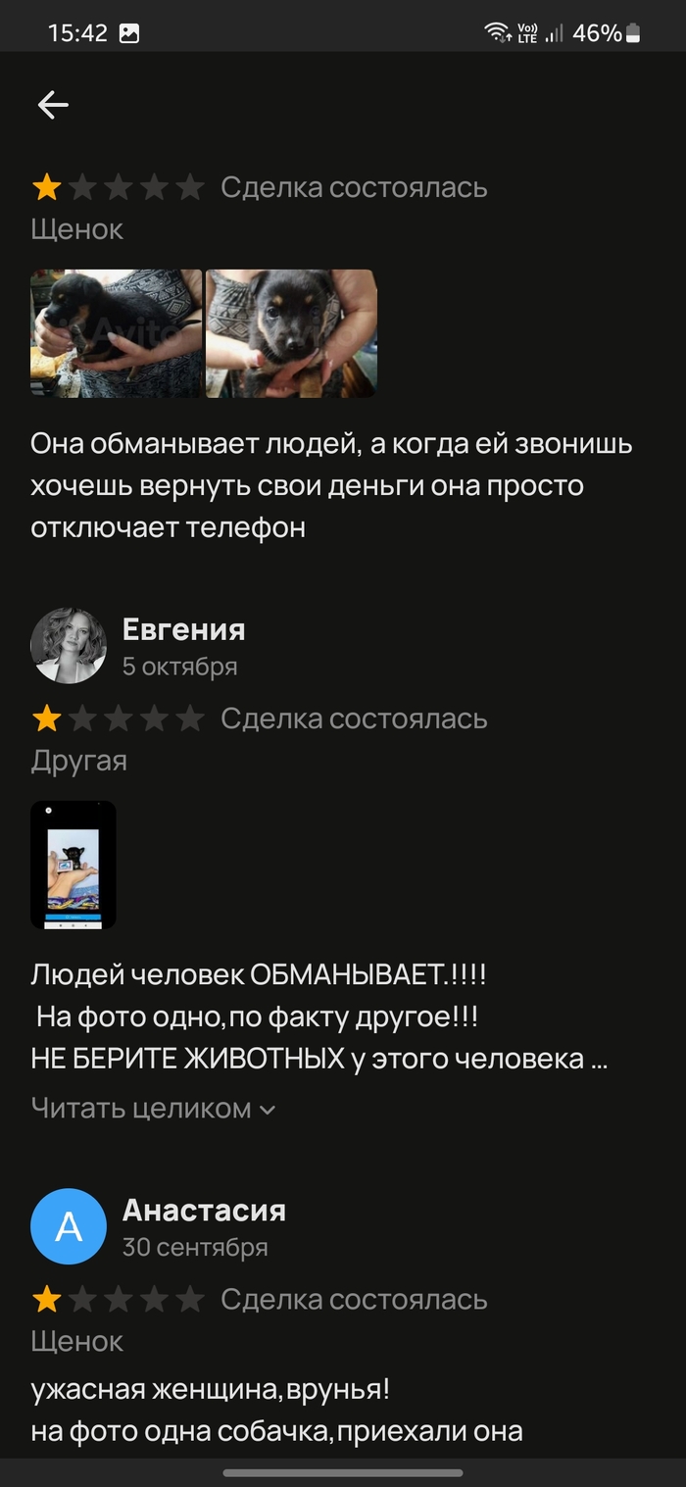Tap the star rating of Евгения's review
Viewport: 686px width, 1487px height.
point(118,719)
